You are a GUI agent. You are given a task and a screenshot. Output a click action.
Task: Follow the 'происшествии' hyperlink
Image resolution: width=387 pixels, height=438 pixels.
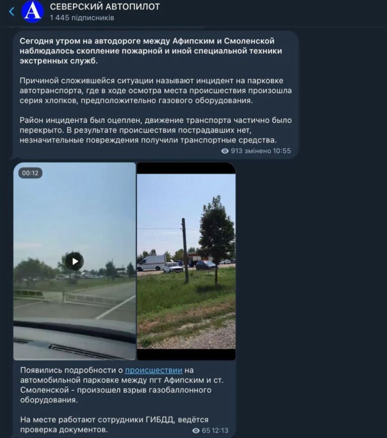tap(153, 370)
